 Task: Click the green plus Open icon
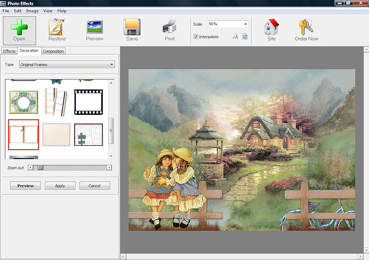20,26
